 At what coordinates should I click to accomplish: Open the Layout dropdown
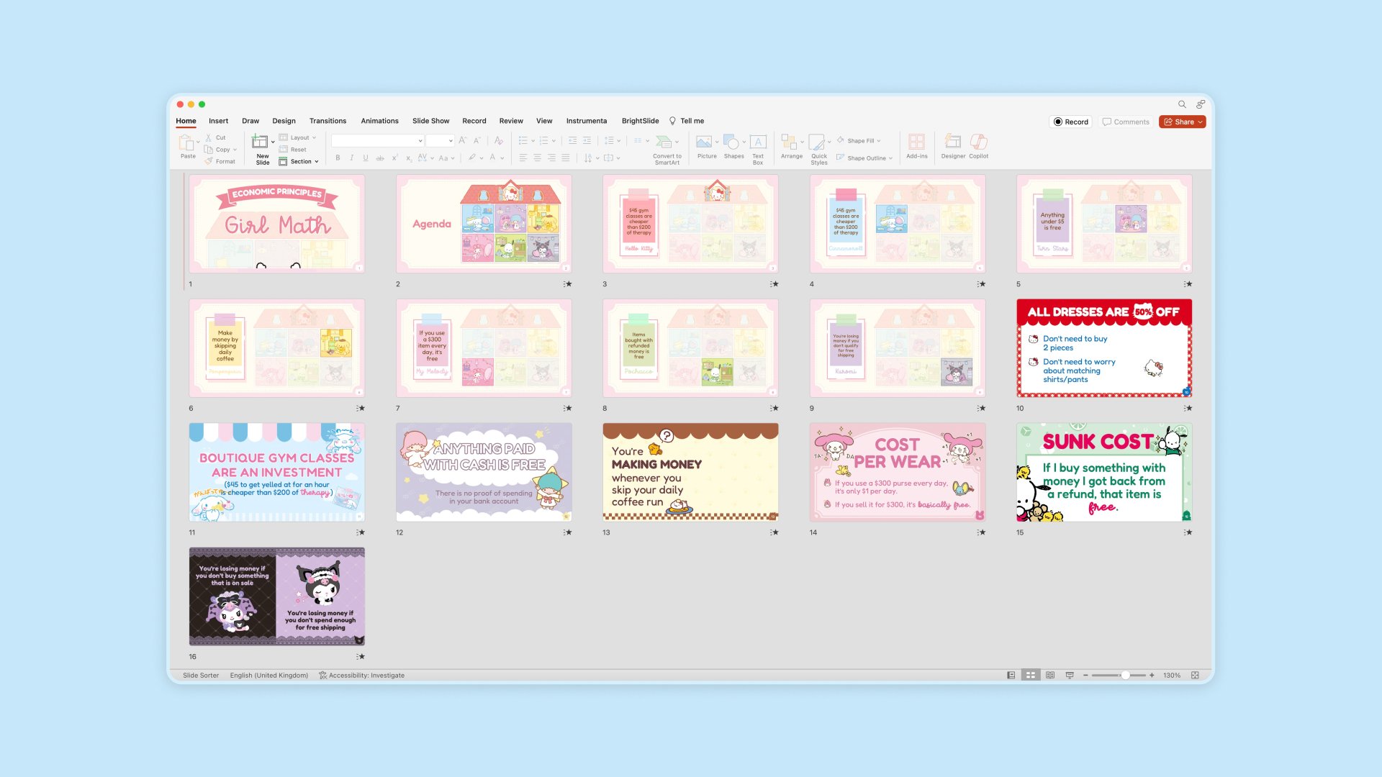pyautogui.click(x=299, y=137)
